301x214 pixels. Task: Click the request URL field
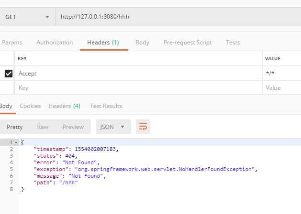point(178,17)
